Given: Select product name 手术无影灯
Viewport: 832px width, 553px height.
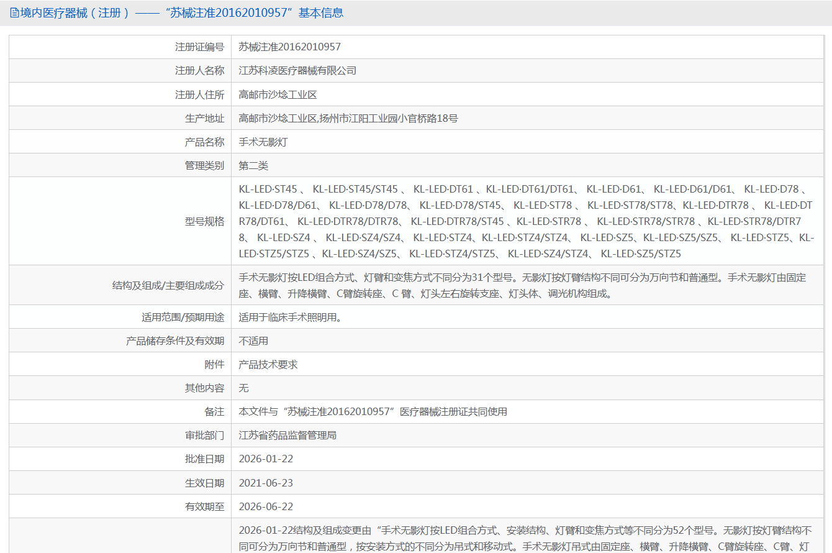Looking at the screenshot, I should 263,142.
